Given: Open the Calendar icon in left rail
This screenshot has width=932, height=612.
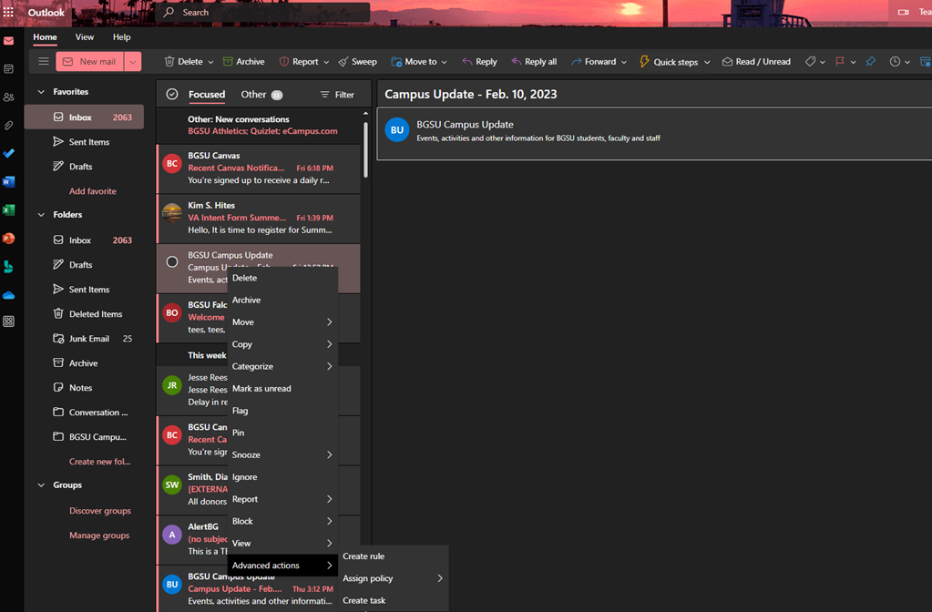Looking at the screenshot, I should [x=8, y=69].
